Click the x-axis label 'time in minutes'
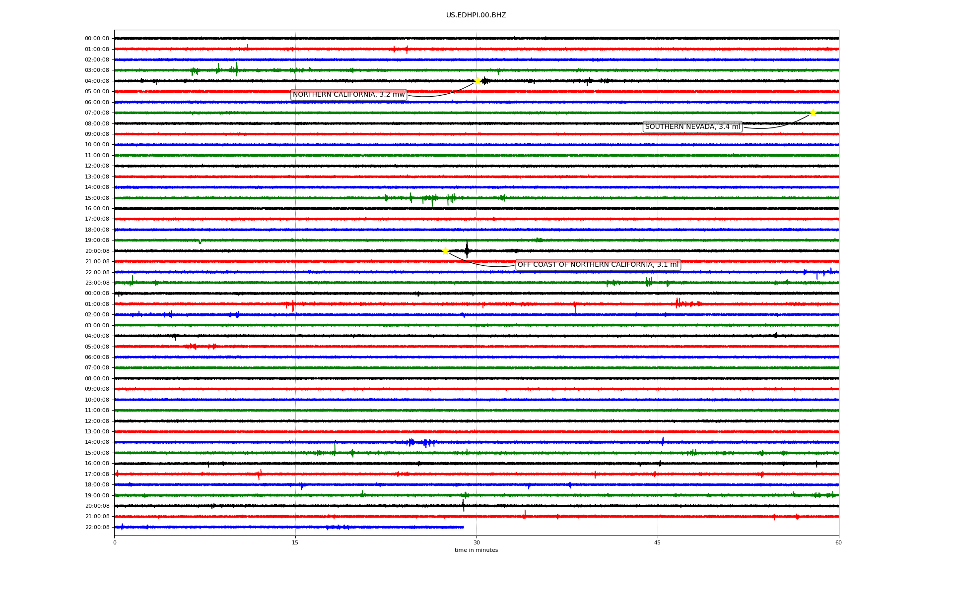The width and height of the screenshot is (953, 595). click(x=476, y=550)
